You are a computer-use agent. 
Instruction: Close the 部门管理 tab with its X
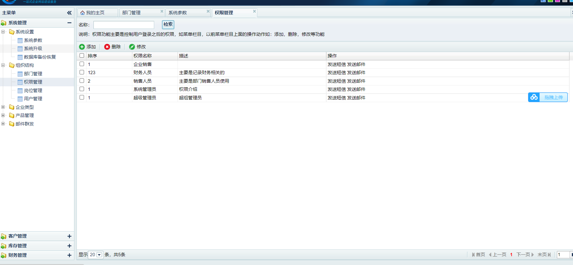[x=162, y=11]
